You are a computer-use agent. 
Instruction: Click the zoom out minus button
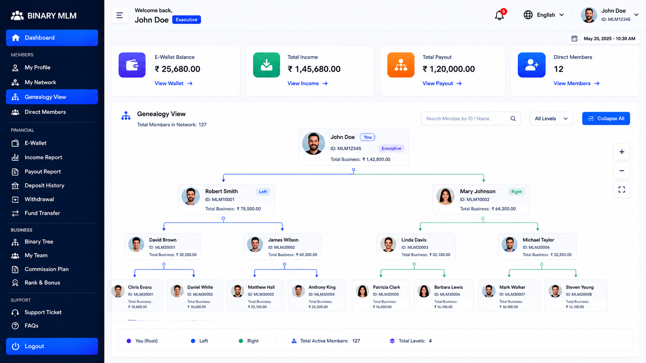point(622,171)
